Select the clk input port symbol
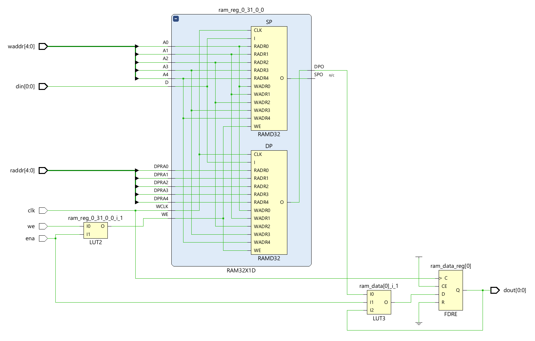535x341 pixels. tap(43, 211)
